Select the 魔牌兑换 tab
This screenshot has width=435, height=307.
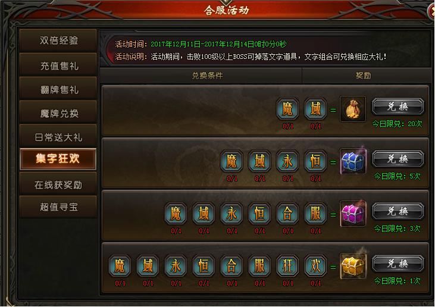(x=58, y=112)
